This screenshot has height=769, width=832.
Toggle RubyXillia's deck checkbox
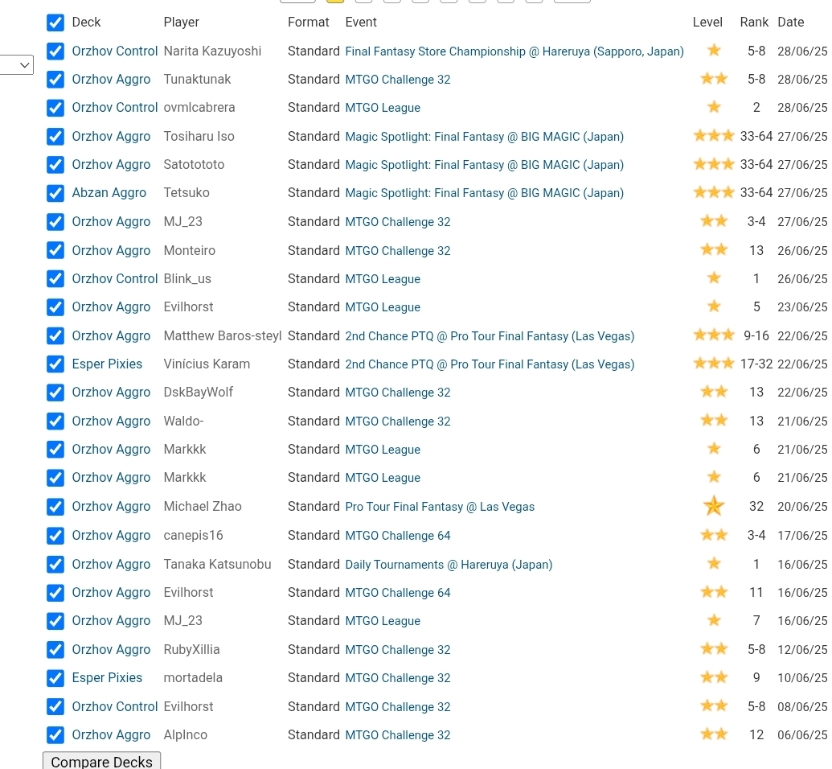click(55, 649)
